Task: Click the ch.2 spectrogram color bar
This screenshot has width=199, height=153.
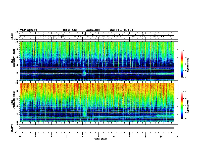Action: click(182, 105)
